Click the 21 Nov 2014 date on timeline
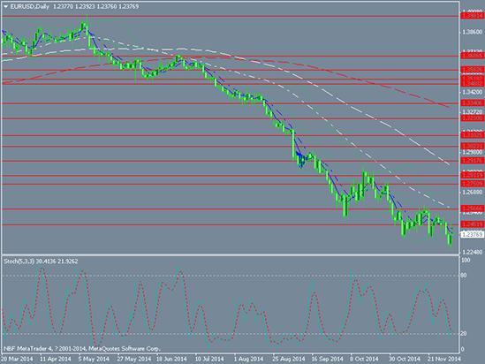This screenshot has height=364, width=485. click(444, 359)
